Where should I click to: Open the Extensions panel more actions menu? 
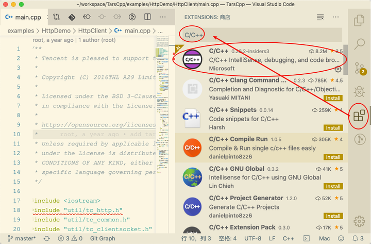pos(335,17)
